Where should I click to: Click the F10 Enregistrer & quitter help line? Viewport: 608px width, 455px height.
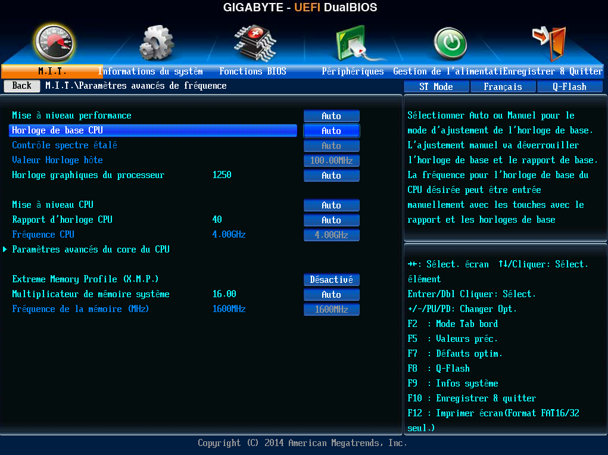coord(472,398)
